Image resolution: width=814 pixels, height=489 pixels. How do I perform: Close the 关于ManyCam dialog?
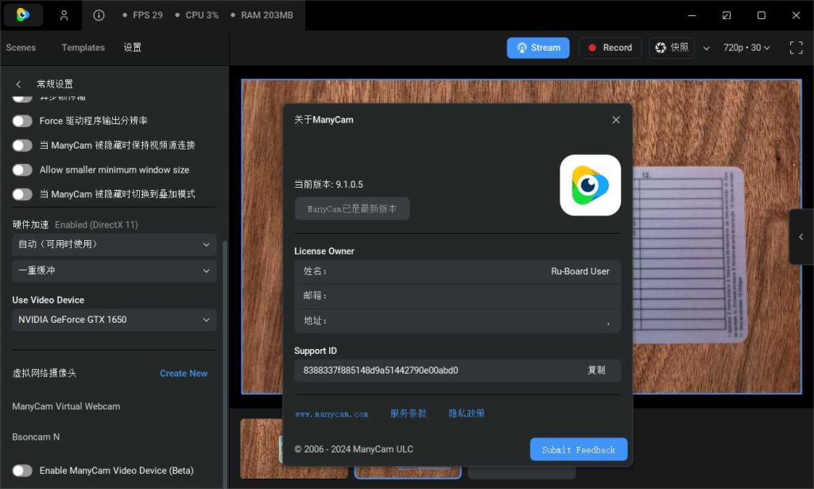[x=616, y=120]
